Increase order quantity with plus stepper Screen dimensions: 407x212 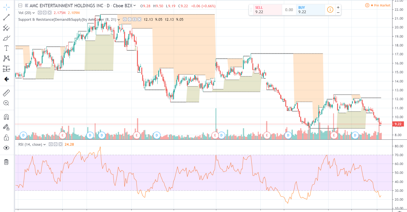338,8
